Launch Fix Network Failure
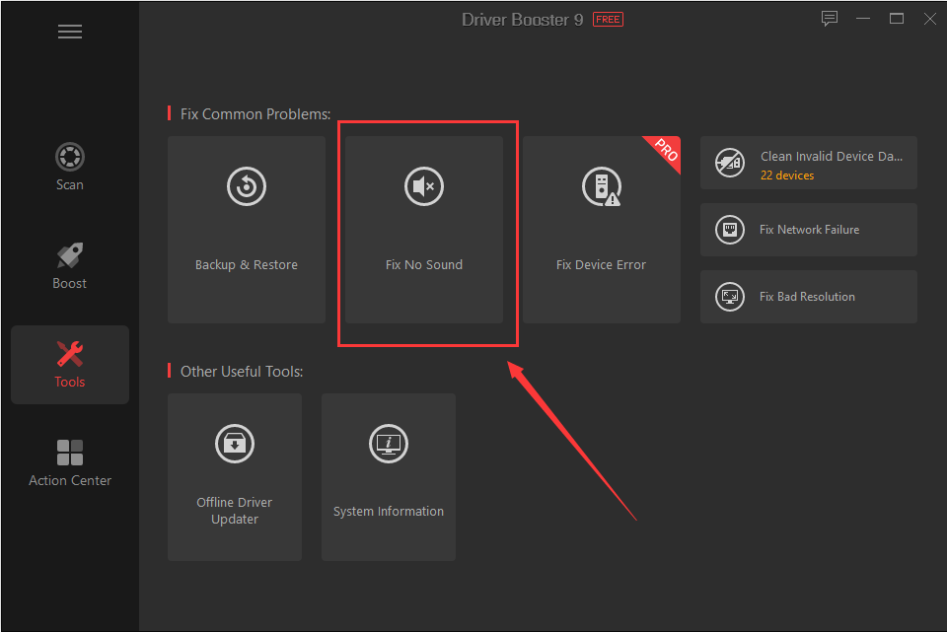 (809, 230)
